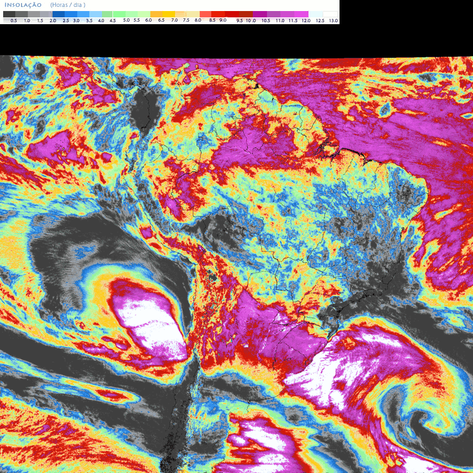This screenshot has width=473, height=473.
Task: Select the '11.5' legend value
Action: (293, 20)
